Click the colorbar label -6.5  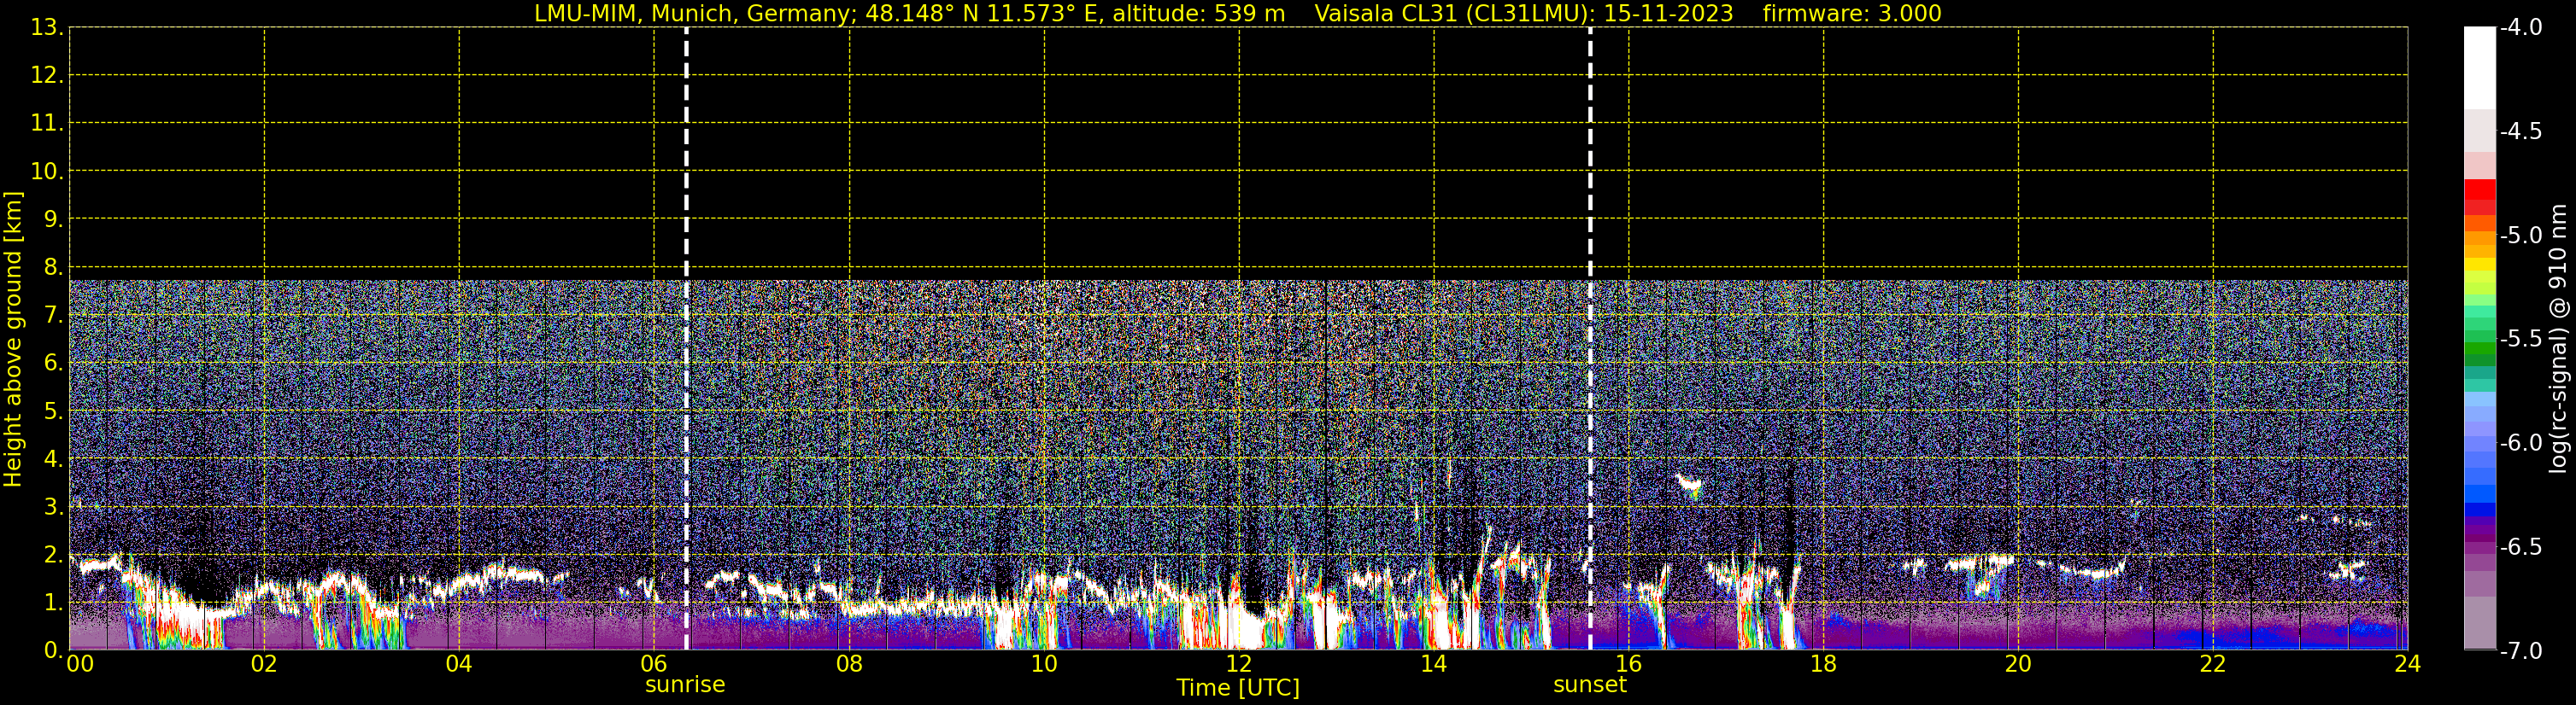2521,547
